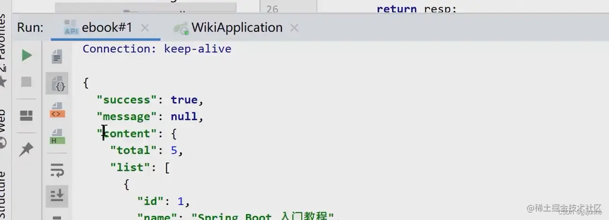Click line number 26 in editor gutter
Screen dimensions: 609x220
(x=272, y=8)
